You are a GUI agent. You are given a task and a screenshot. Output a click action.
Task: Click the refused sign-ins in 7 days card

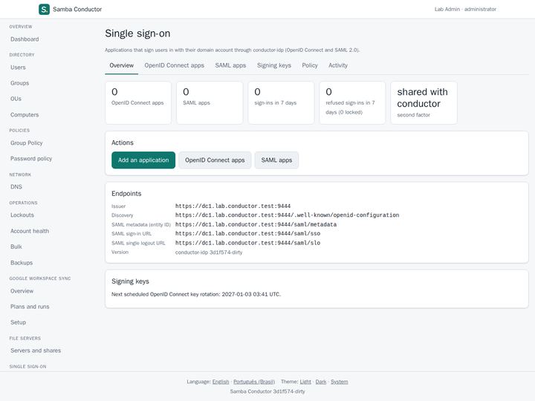pos(352,102)
